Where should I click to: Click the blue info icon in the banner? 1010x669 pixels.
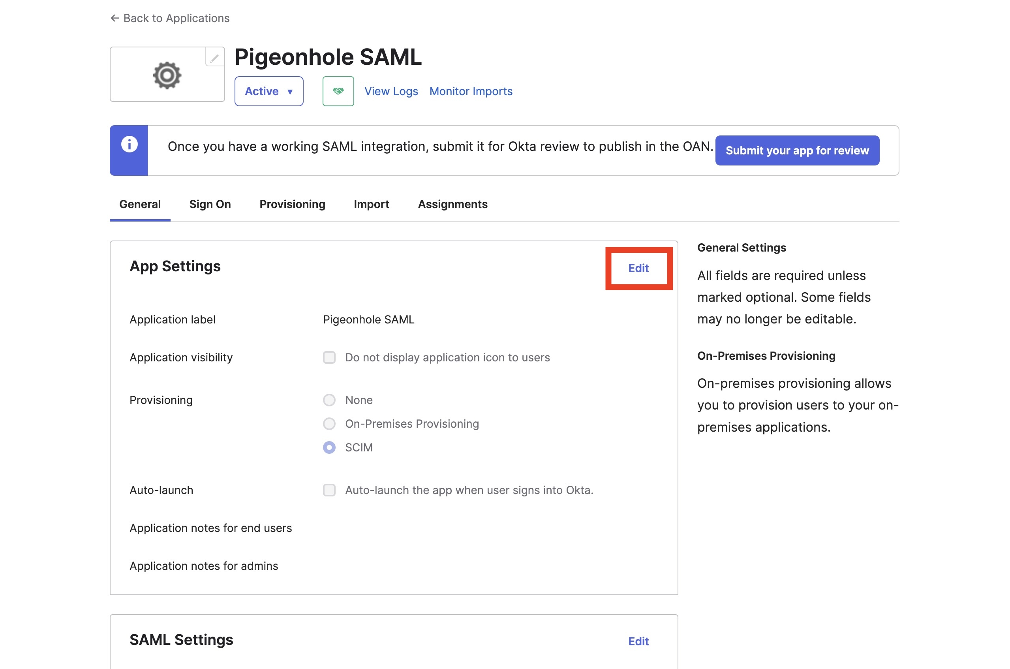(x=129, y=144)
